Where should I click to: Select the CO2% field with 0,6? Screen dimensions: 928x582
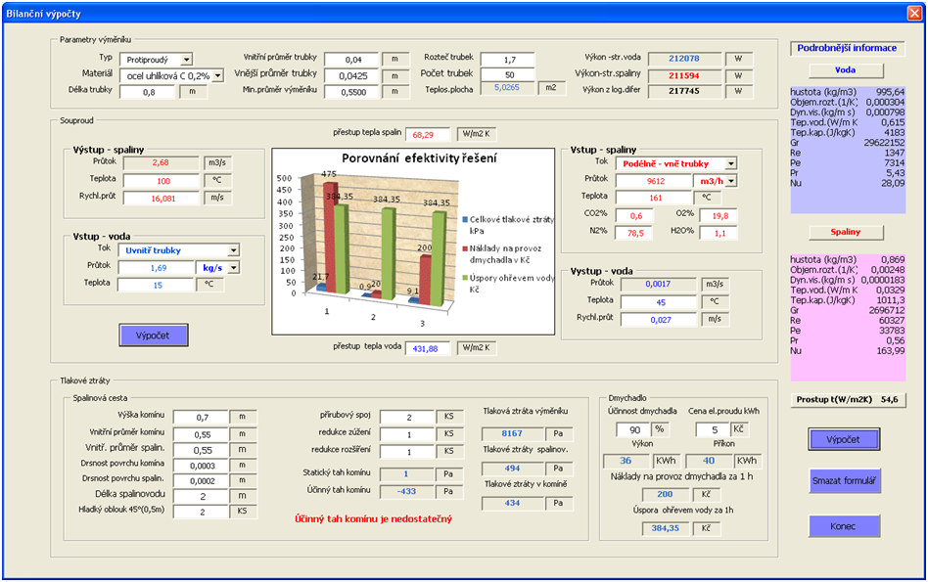tap(634, 216)
